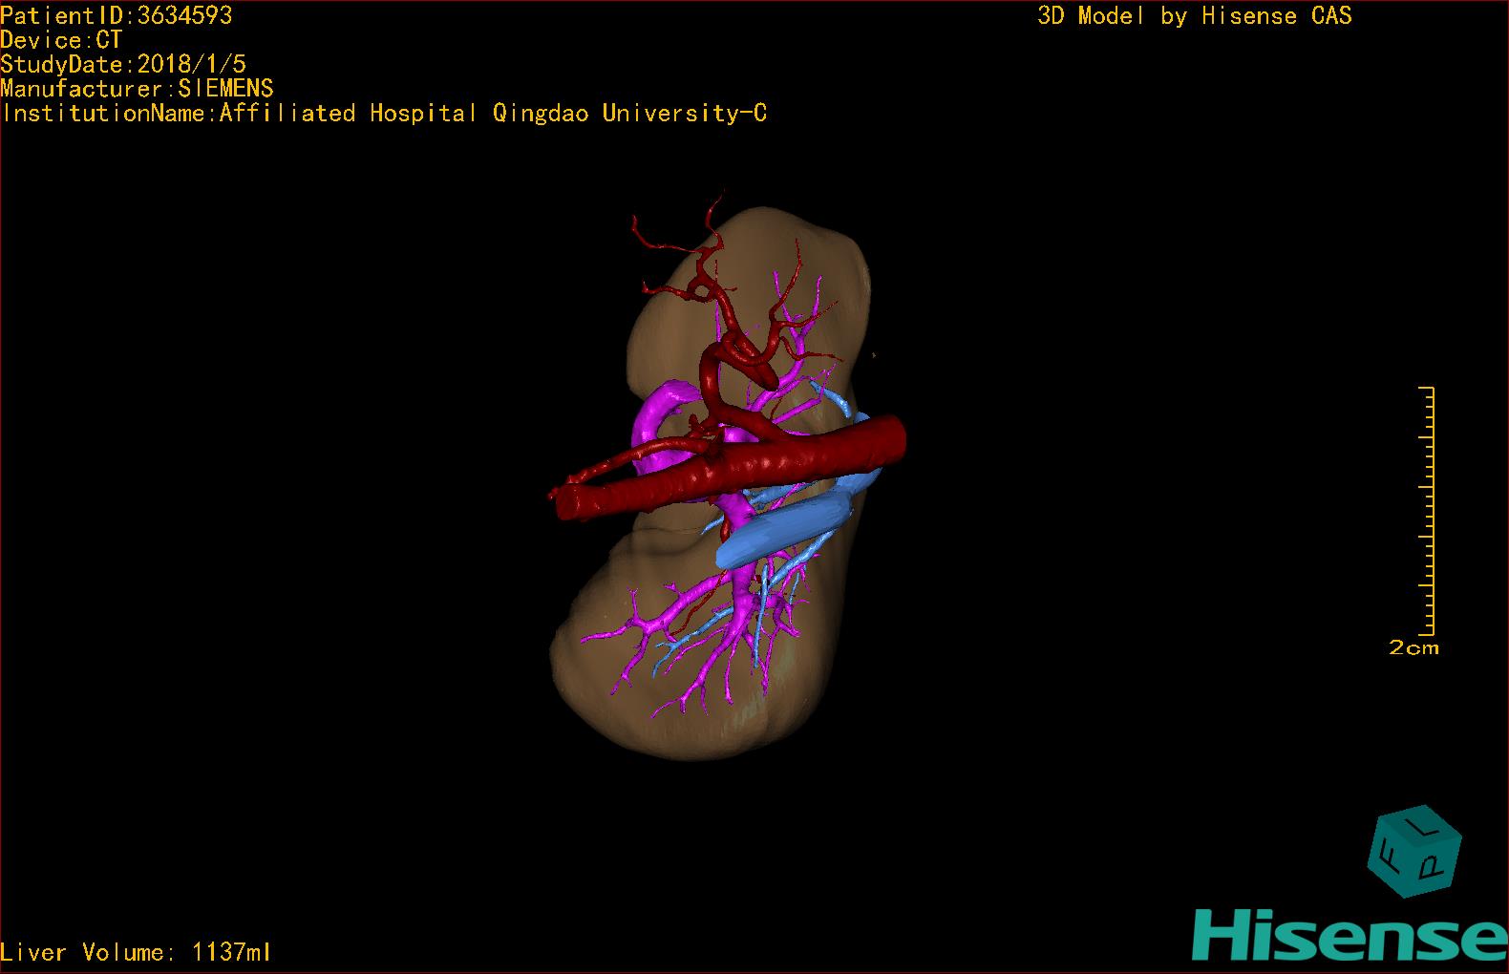Click the Manufacturer:SIEMENS label
Viewport: 1509px width, 974px height.
[138, 89]
